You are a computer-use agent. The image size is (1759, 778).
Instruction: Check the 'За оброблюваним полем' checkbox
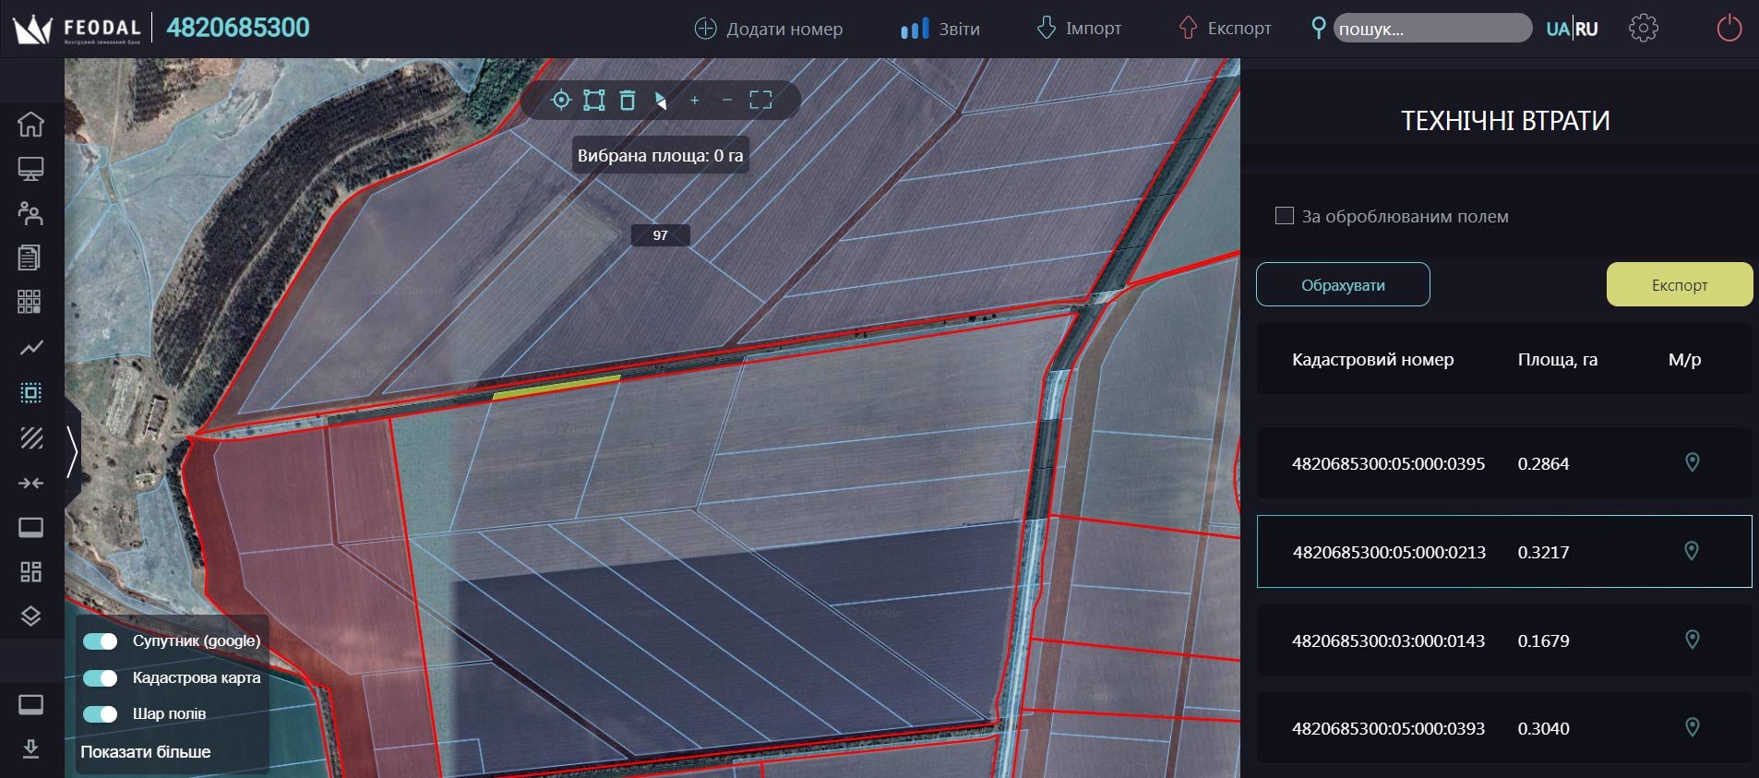pos(1284,216)
